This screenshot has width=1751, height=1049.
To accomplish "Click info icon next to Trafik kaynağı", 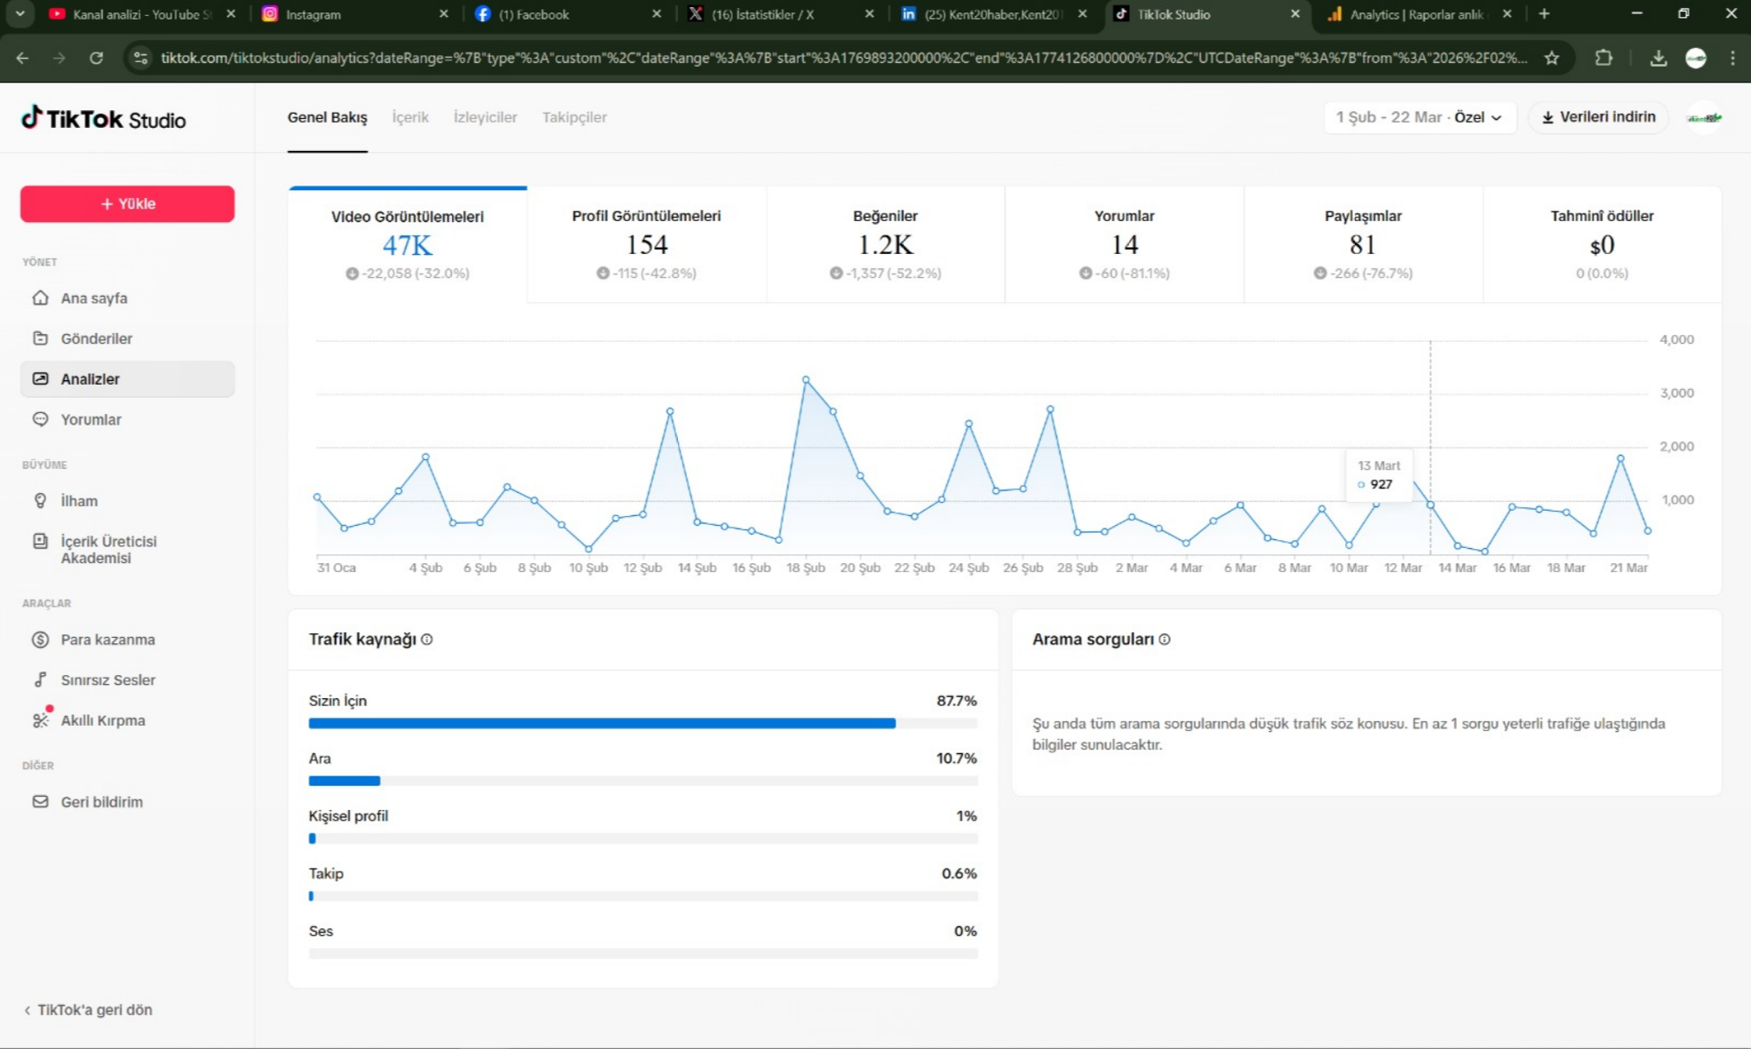I will pos(427,640).
